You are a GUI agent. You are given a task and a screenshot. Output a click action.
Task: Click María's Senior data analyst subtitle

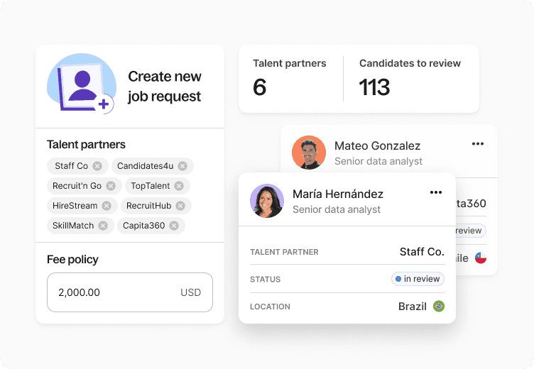[x=337, y=209]
